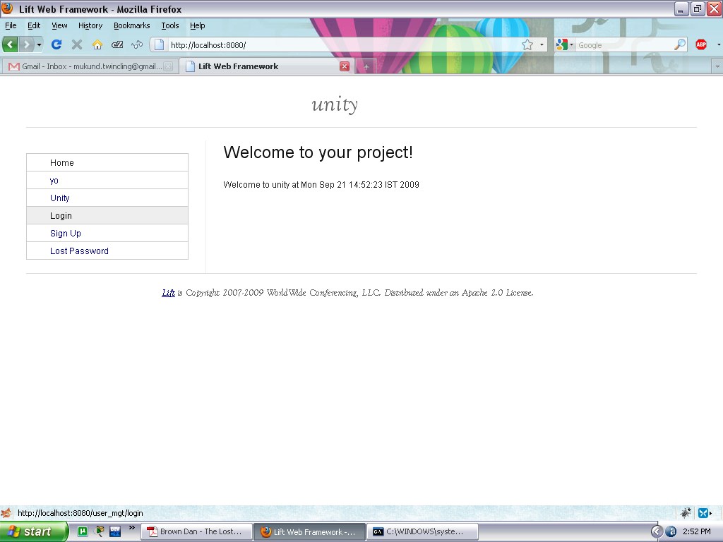
Task: Click the Adblock Plus ABP icon
Action: [x=700, y=44]
